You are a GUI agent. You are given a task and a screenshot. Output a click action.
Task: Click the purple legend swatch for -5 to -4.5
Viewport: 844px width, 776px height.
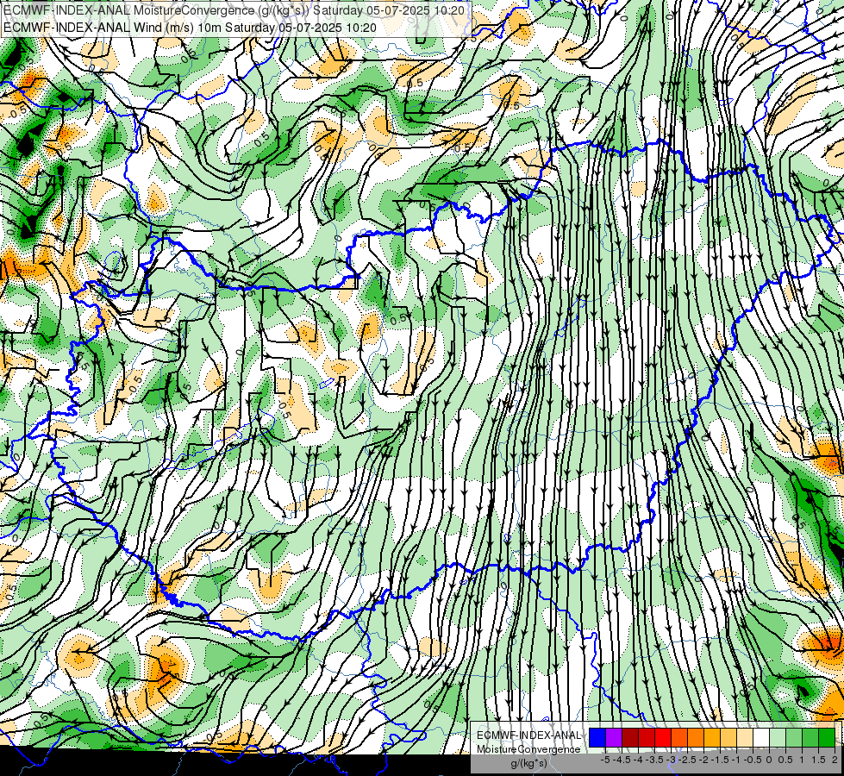tap(614, 738)
